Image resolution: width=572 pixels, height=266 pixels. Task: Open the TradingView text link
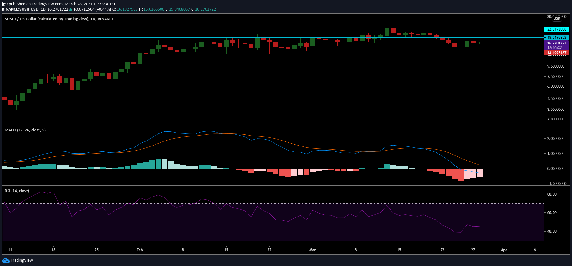pyautogui.click(x=22, y=260)
